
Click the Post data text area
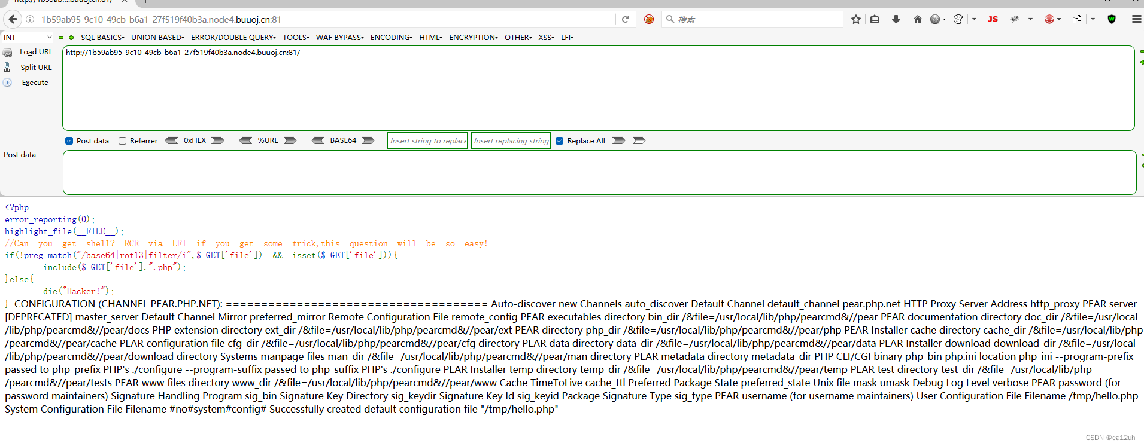pos(599,172)
